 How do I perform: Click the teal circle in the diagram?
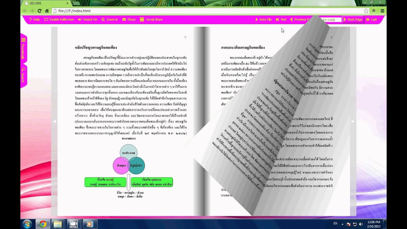click(x=137, y=166)
